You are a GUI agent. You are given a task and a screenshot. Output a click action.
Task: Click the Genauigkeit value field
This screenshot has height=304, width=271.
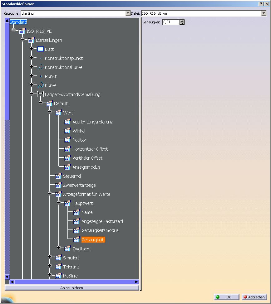(x=171, y=22)
